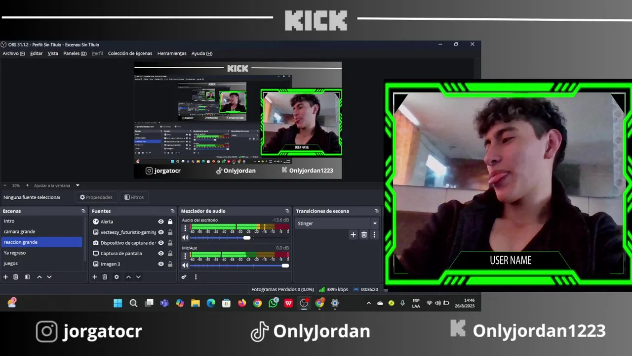Open the audio mixer three-dot menu at bottom
Viewport: 632px width, 356px height.
point(196,277)
